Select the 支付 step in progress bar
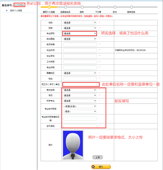163x170 pixels. (x=115, y=12)
